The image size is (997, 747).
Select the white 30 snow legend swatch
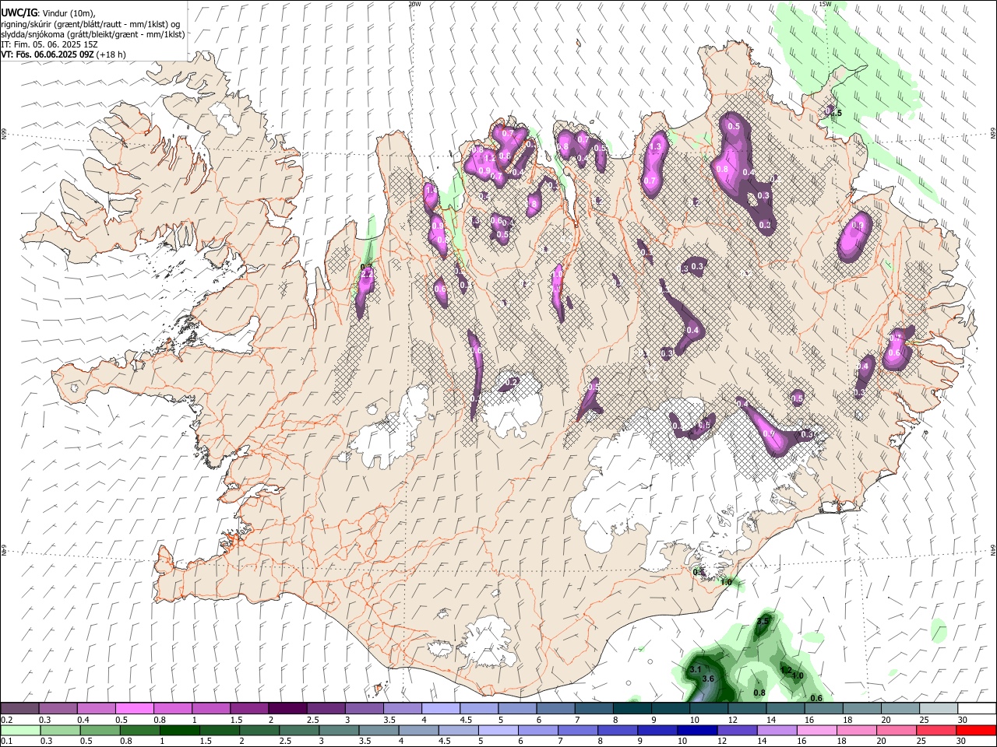[x=976, y=709]
